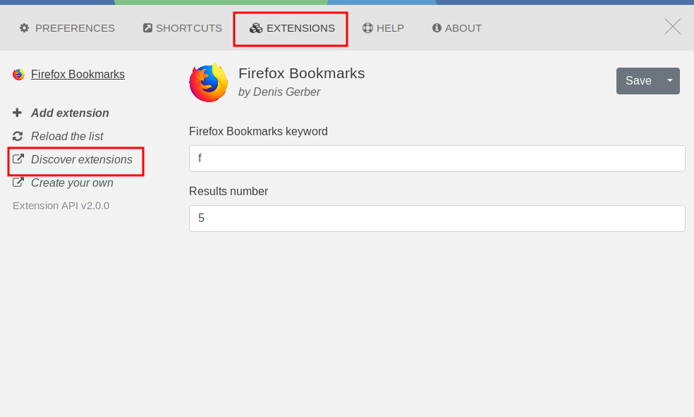Focus the Firefox Bookmarks keyword field

tap(437, 158)
